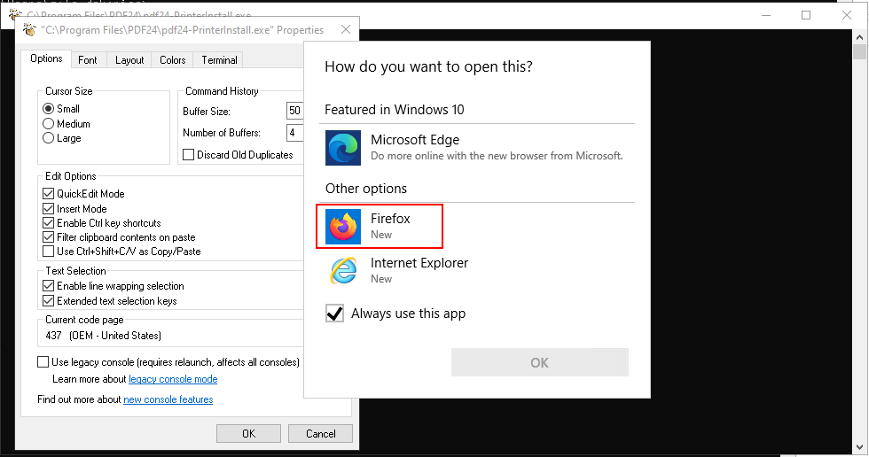The width and height of the screenshot is (869, 457).
Task: Click the Firefox app name
Action: (x=391, y=219)
